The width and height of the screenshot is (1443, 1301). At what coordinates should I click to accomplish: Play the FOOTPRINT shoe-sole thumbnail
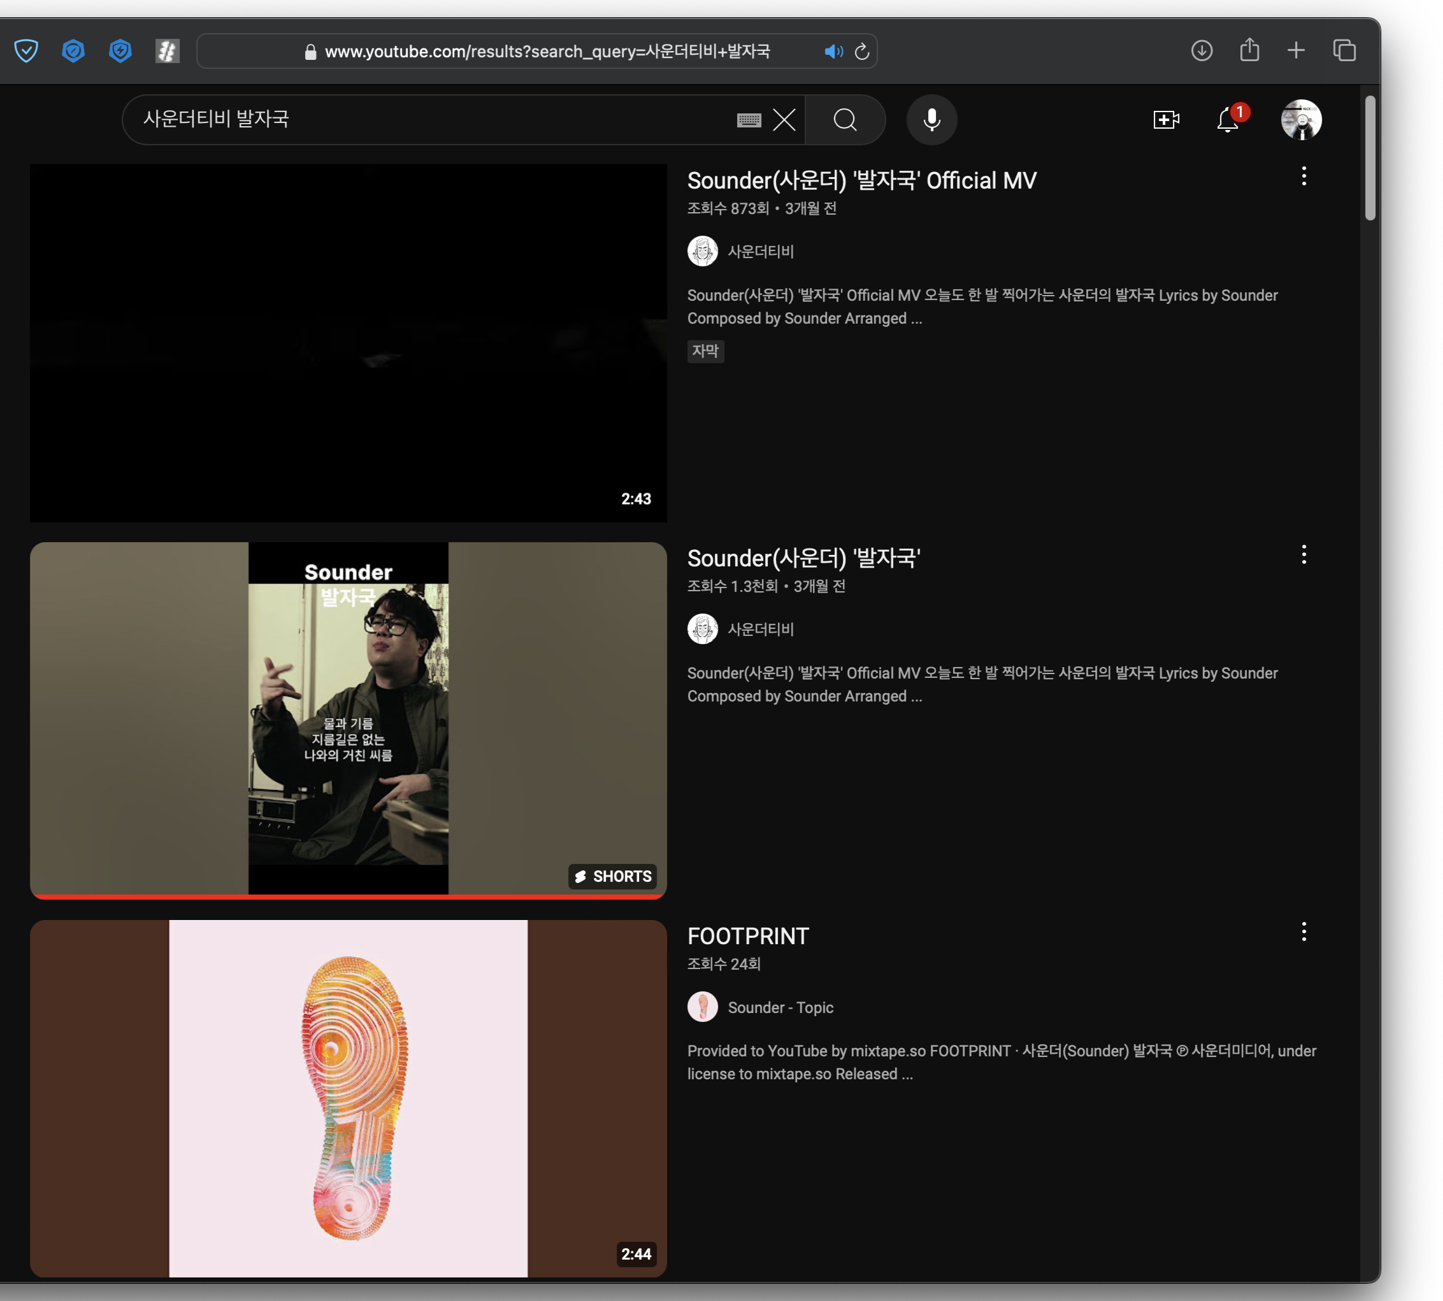(348, 1098)
